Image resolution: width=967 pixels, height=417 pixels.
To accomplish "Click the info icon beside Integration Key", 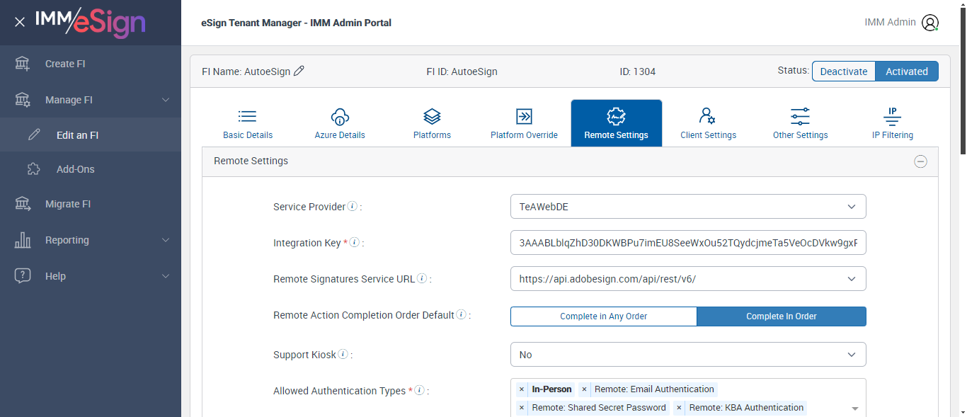I will click(355, 243).
